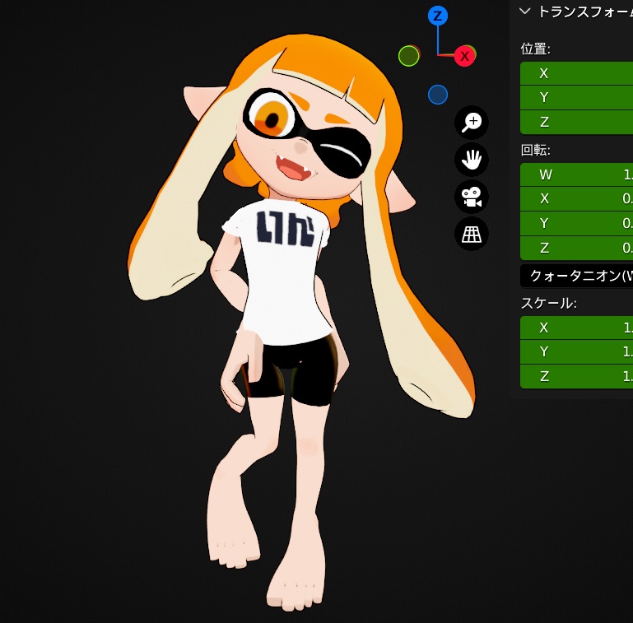Click the 位置 X field
633x623 pixels.
point(577,73)
